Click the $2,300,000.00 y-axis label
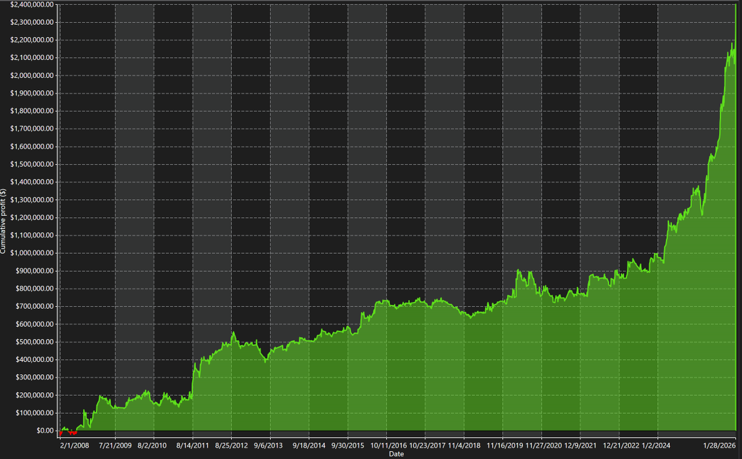This screenshot has height=459, width=742. [x=30, y=22]
